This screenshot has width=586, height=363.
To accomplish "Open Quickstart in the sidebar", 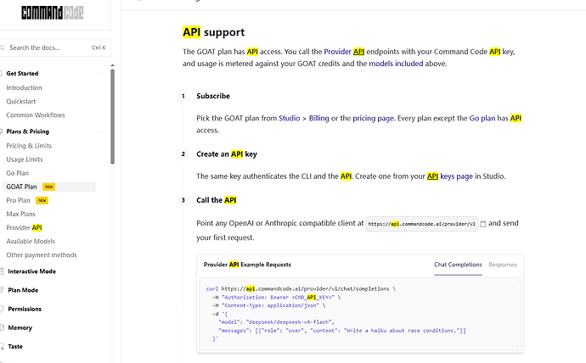I will click(x=21, y=102).
